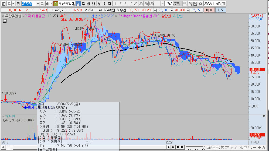Click the overlapping windows chart icon
The width and height of the screenshot is (269, 151).
pyautogui.click(x=213, y=147)
